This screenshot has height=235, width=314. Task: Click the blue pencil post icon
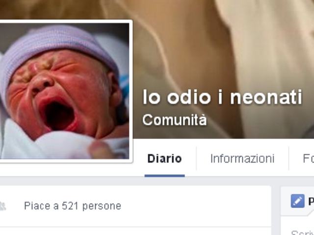point(298,201)
